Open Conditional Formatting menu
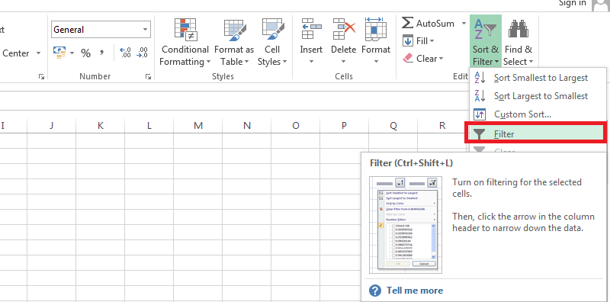Screen dimensions: 610x302 185,42
